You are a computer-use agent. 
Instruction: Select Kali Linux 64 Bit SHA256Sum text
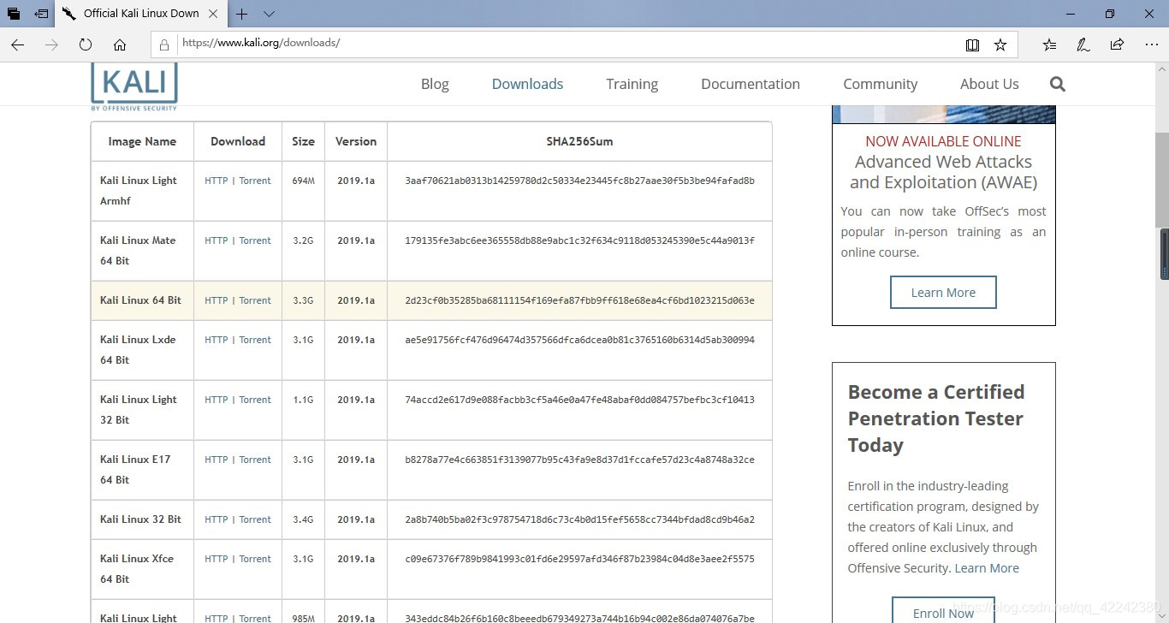579,300
